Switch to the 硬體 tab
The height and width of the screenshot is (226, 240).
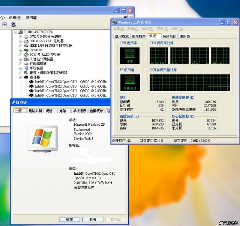coord(51,111)
